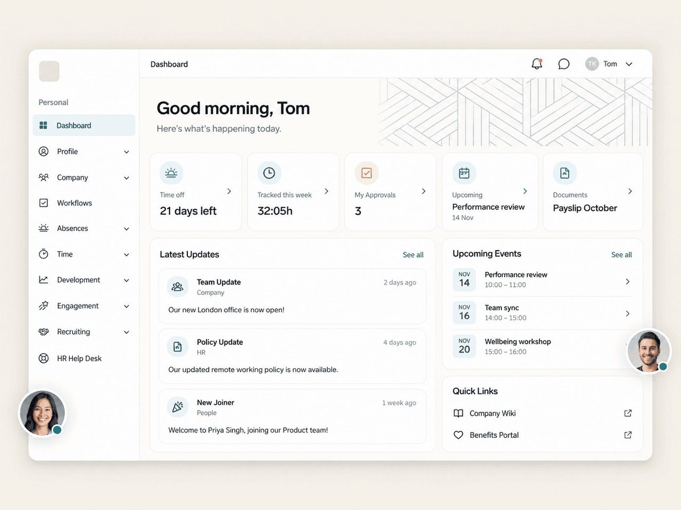Click the HR Help Desk lifebuoy icon

(44, 359)
